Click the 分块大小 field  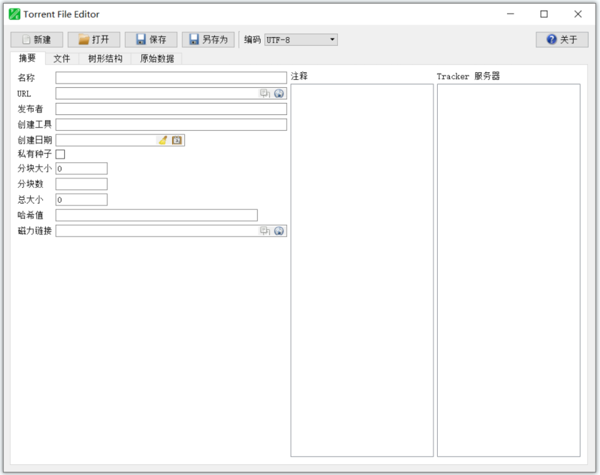tap(81, 169)
